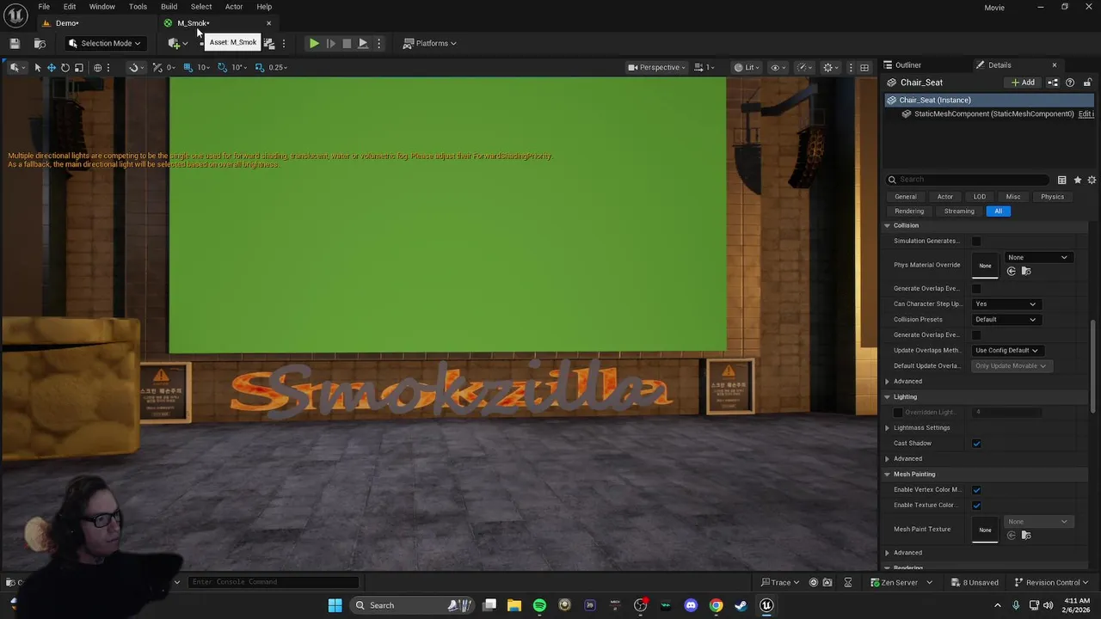Click the Add component button
1101x619 pixels.
coord(1023,83)
